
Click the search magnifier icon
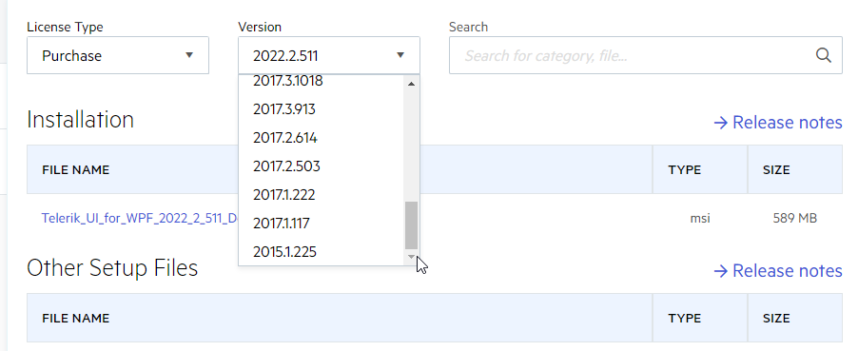[824, 55]
